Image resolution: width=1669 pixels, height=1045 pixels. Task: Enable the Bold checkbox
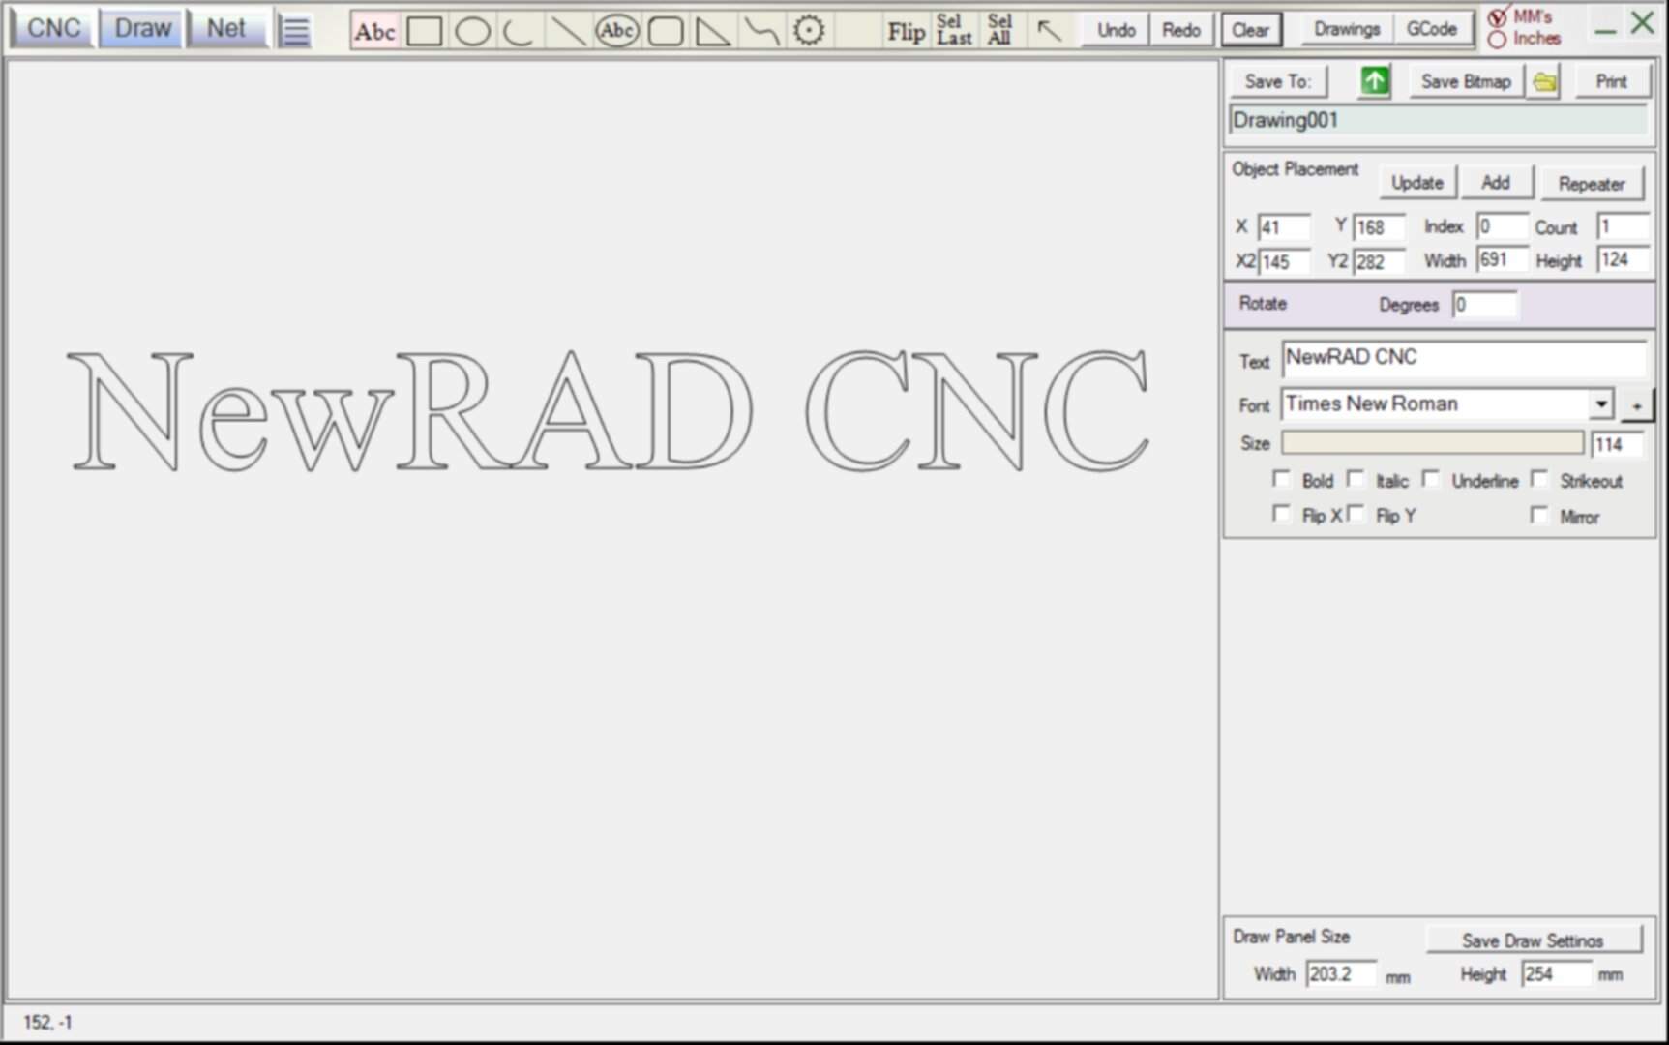point(1281,479)
